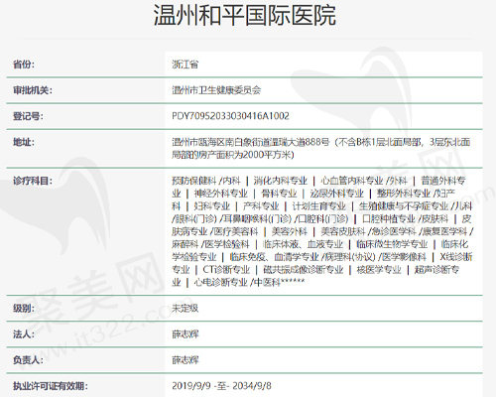
Task: Select 温州市卫生健康委员会 text
Action: tap(216, 90)
